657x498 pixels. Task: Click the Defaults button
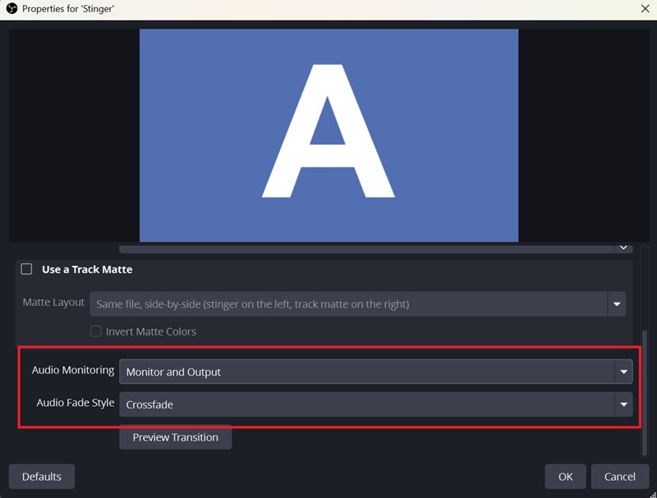[40, 476]
